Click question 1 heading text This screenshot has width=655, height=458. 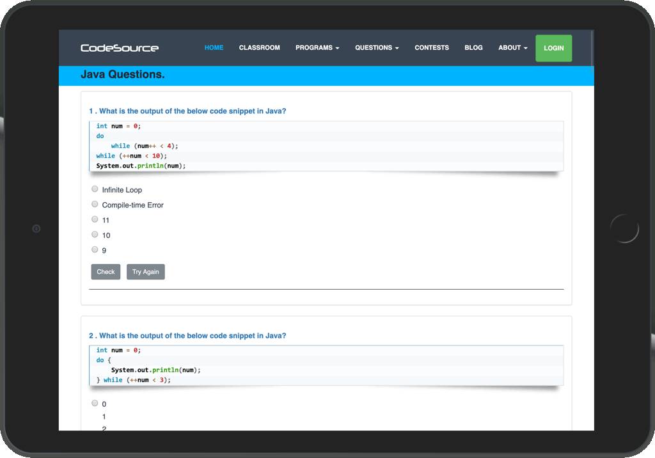pos(187,111)
